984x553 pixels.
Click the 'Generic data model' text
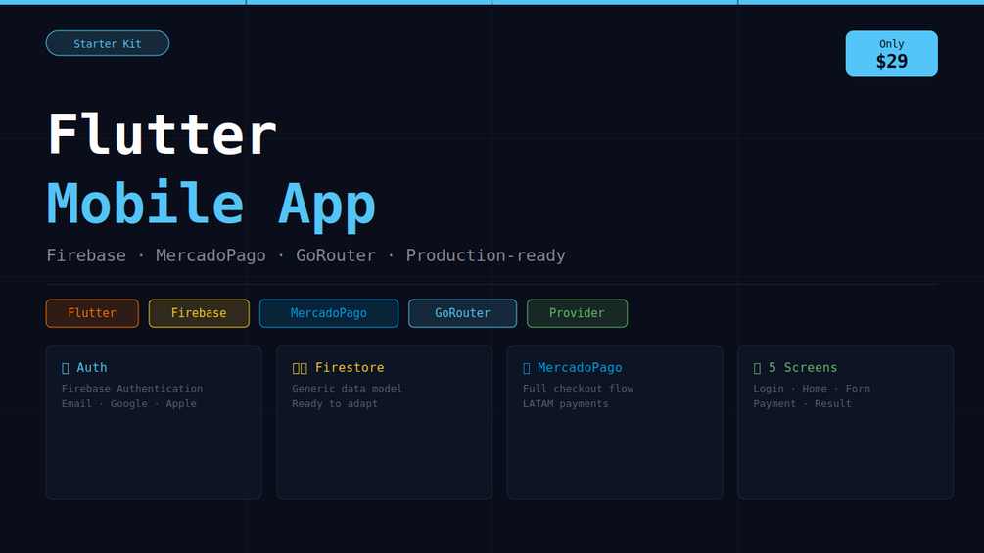coord(347,389)
